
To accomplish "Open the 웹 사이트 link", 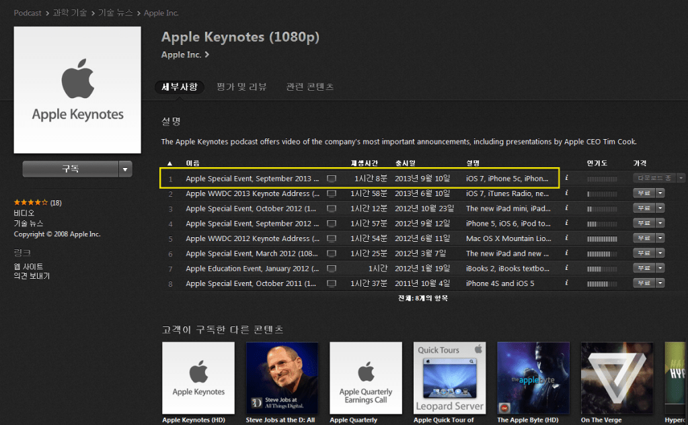I will 28,267.
